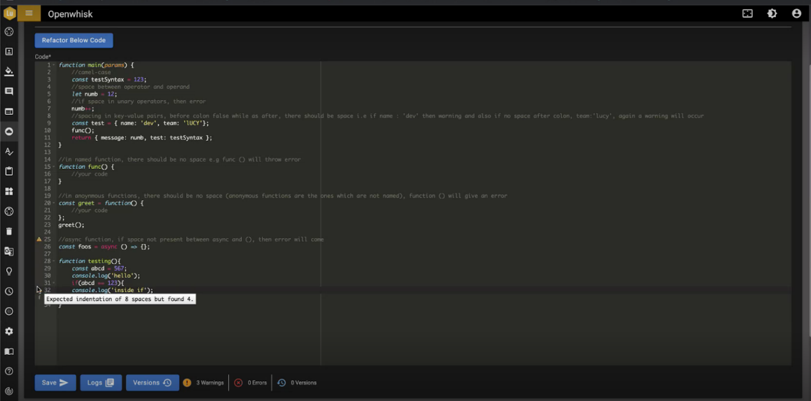Click line number 9 in the gutter
Image resolution: width=811 pixels, height=401 pixels.
coord(49,123)
